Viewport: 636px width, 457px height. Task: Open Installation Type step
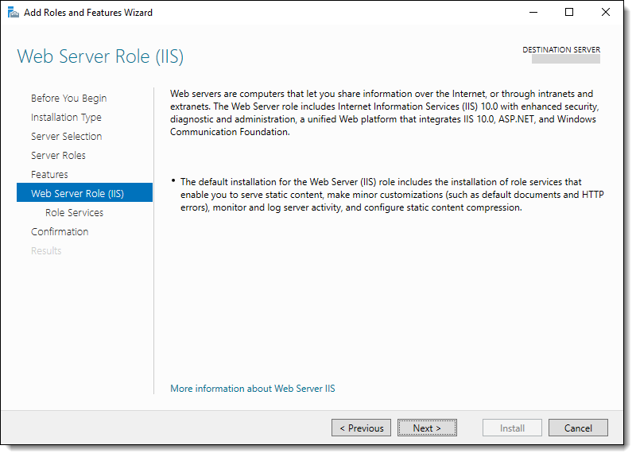(66, 118)
